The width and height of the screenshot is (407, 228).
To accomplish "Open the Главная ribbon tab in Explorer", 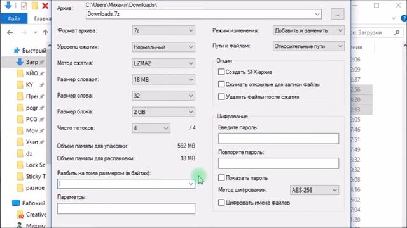I will pos(43,18).
